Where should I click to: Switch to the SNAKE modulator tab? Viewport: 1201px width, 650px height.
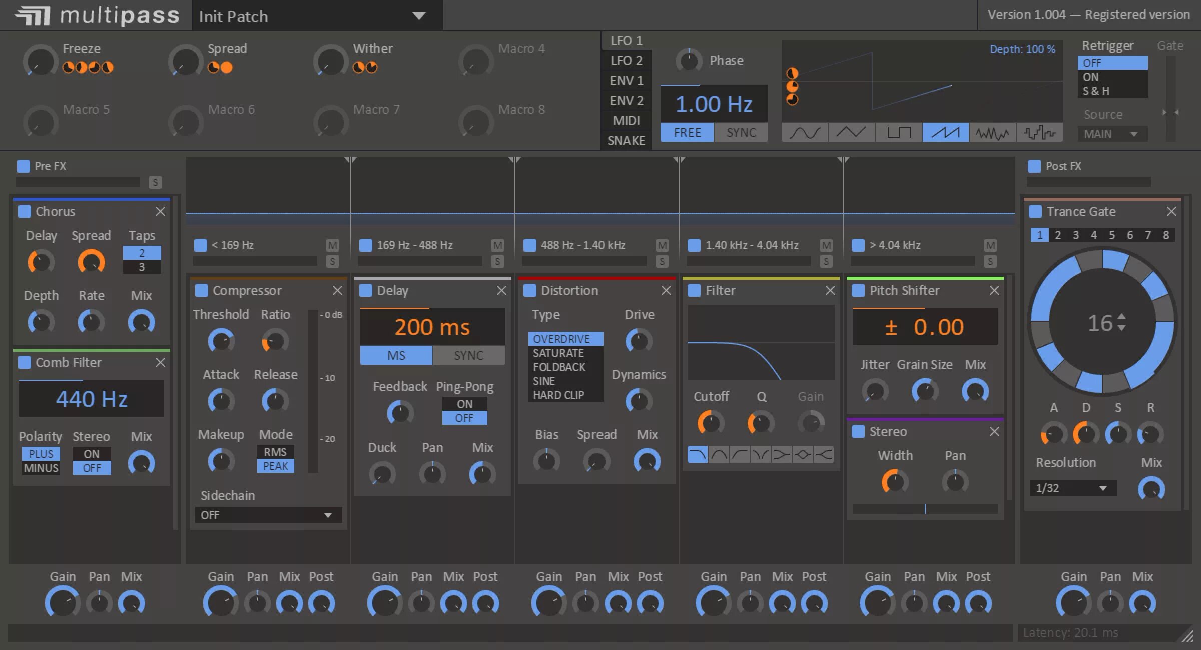click(x=626, y=140)
